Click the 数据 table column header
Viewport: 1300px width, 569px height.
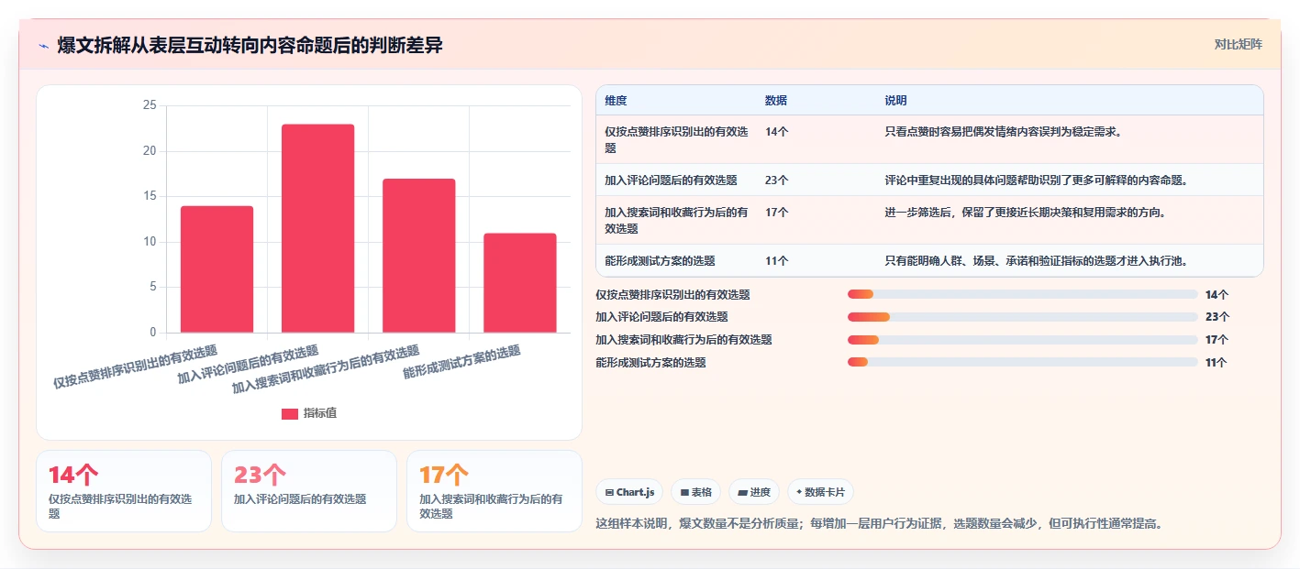point(776,101)
